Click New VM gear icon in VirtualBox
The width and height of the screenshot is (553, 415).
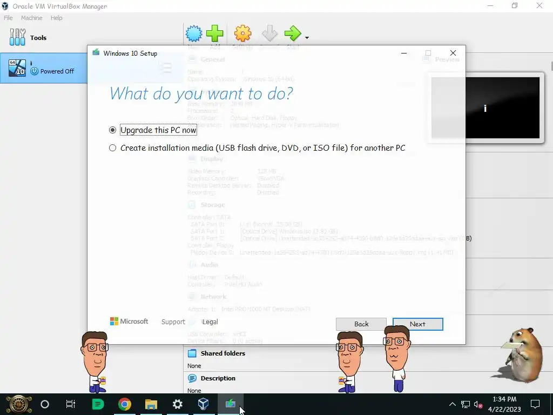click(x=194, y=34)
